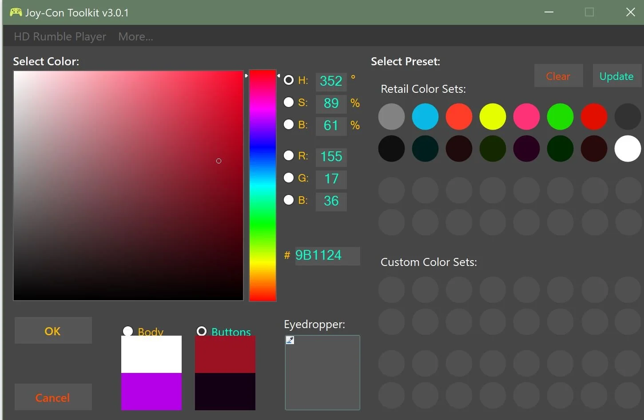Image resolution: width=644 pixels, height=420 pixels.
Task: Pick the neon green retail preset
Action: (x=560, y=116)
